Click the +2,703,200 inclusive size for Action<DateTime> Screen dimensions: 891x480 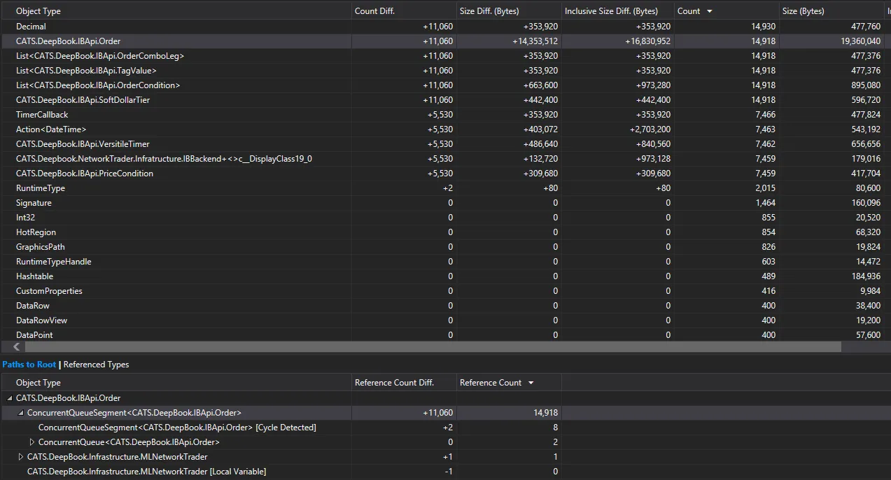650,129
